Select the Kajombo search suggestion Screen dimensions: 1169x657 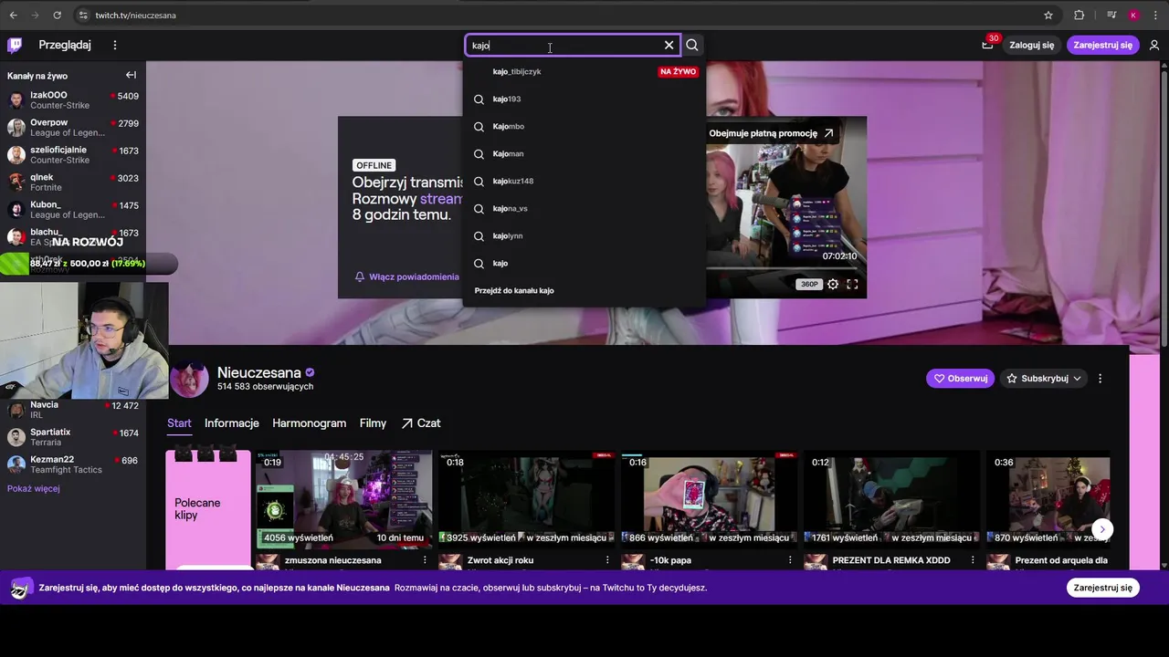pos(584,126)
